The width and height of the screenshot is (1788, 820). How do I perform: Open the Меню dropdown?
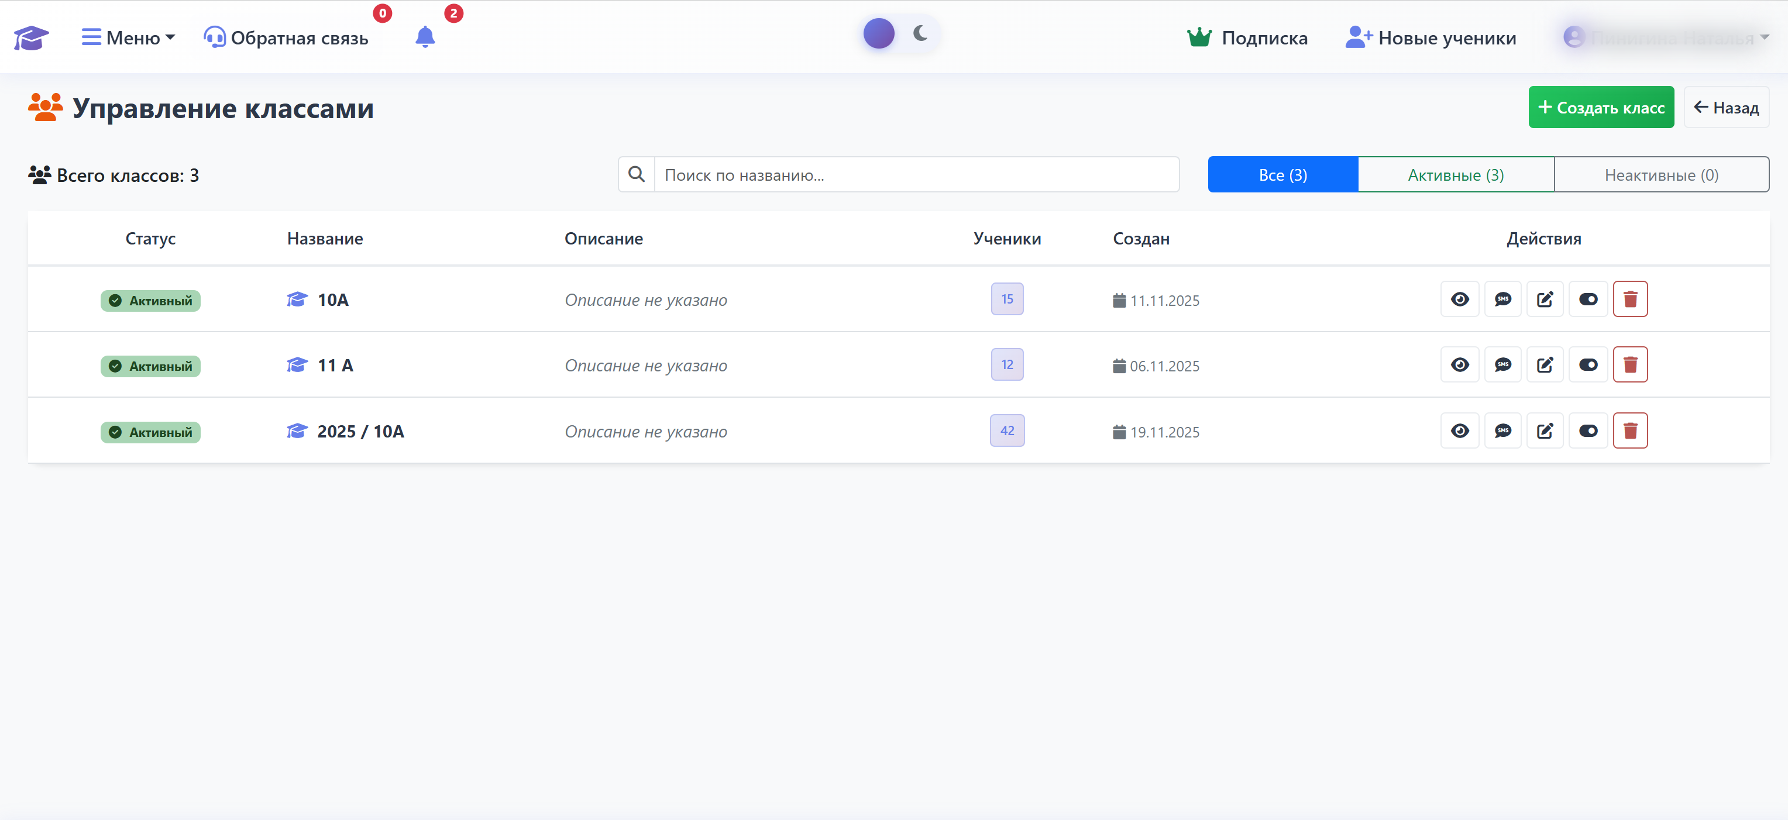(128, 37)
